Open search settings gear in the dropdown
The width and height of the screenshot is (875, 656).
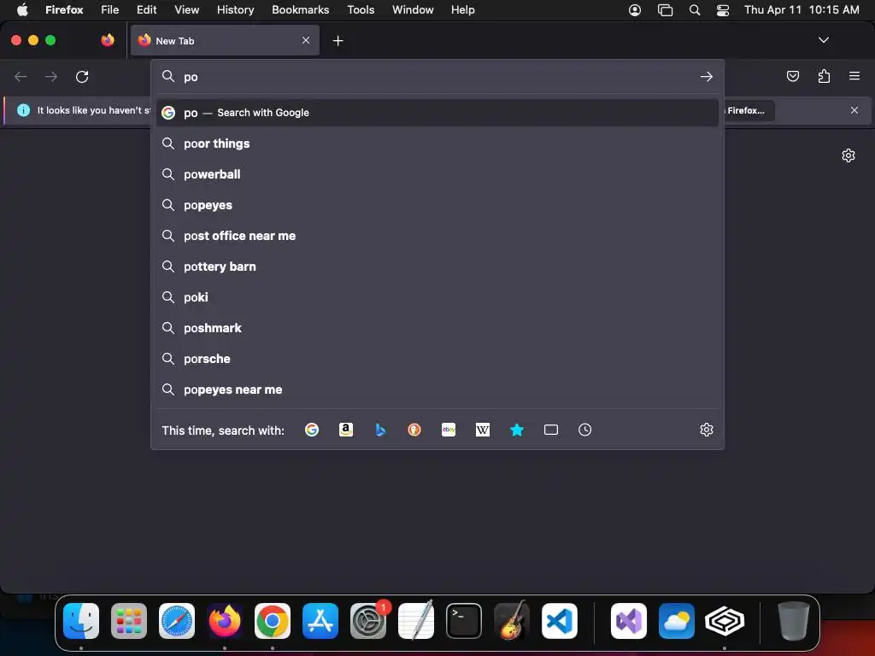pyautogui.click(x=707, y=430)
